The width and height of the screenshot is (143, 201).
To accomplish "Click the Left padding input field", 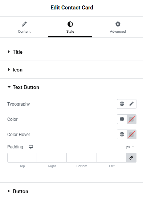I will click(x=111, y=157).
